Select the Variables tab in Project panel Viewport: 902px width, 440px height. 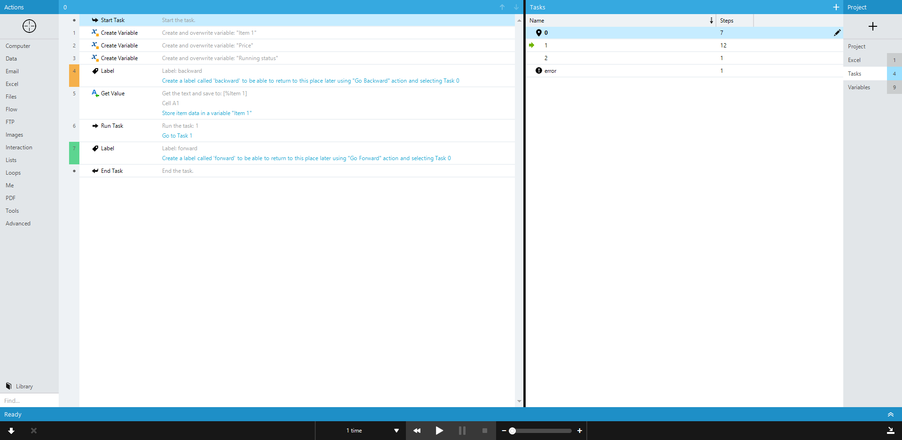(x=872, y=87)
